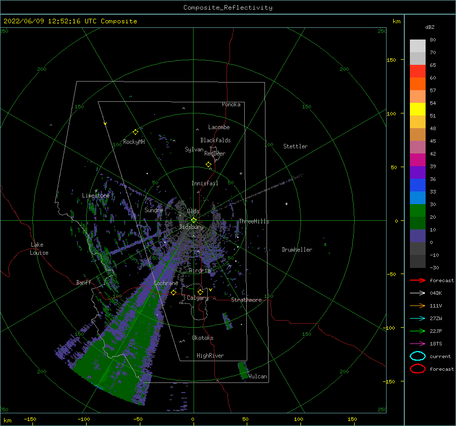Click the Blackfalds town label
456x426 pixels.
215,140
